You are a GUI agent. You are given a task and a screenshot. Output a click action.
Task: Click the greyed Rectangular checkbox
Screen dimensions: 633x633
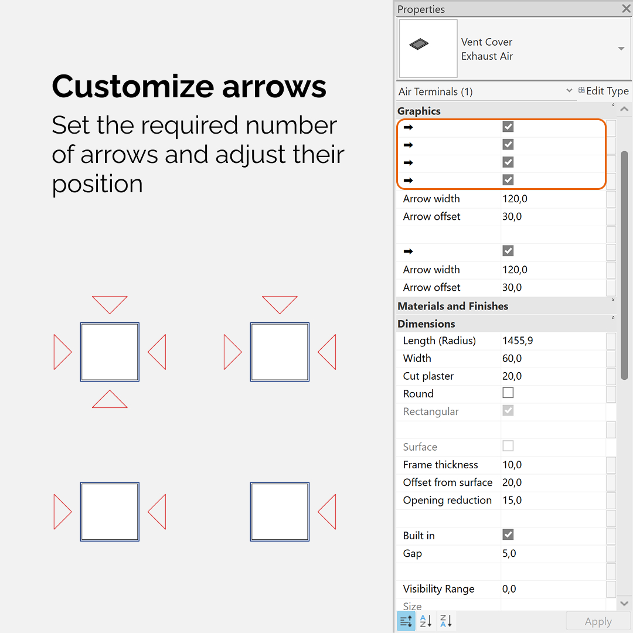[x=508, y=410]
